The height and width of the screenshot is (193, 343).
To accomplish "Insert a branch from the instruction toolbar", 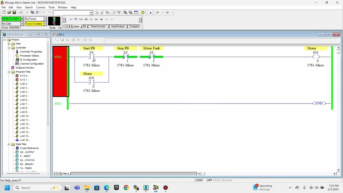I will [x=76, y=19].
